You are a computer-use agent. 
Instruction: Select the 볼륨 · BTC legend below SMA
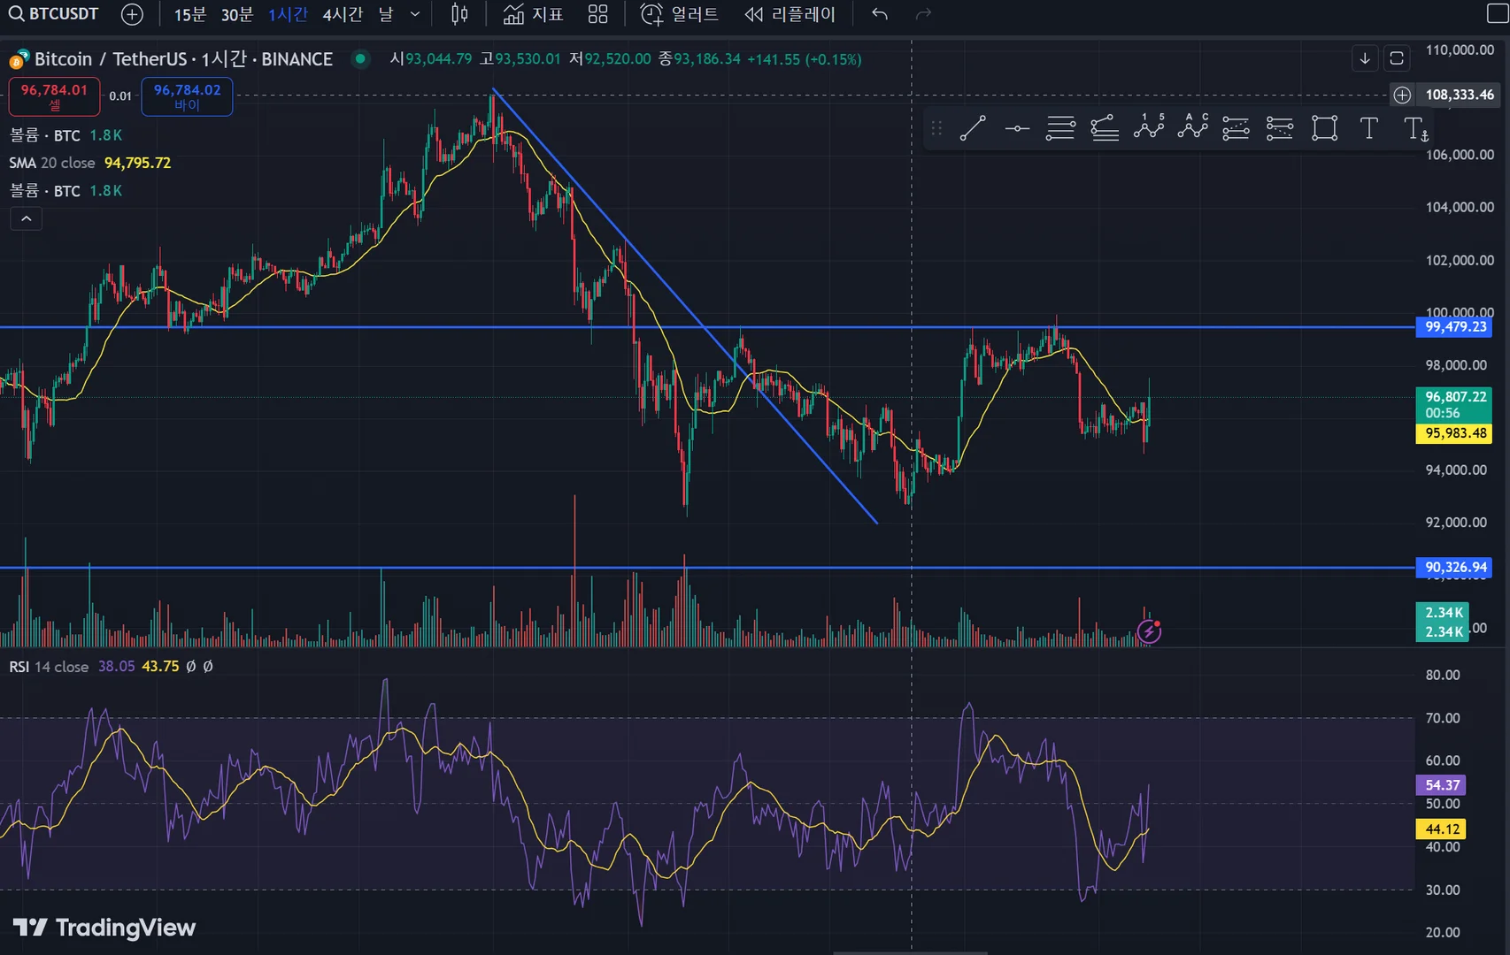point(65,191)
